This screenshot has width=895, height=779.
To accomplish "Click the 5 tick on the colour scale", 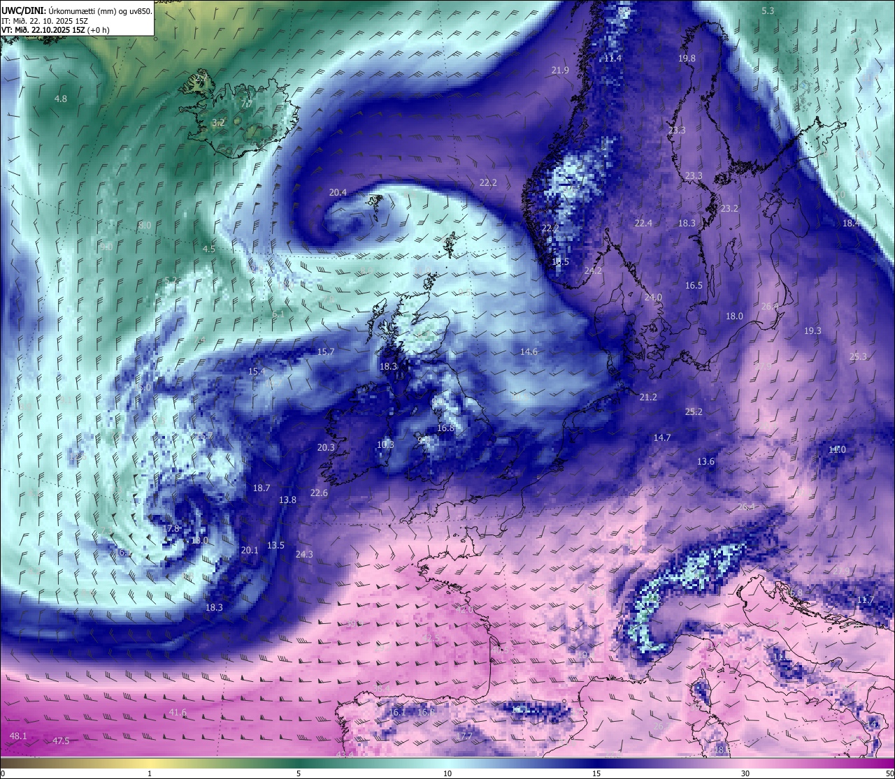I will coord(299,773).
